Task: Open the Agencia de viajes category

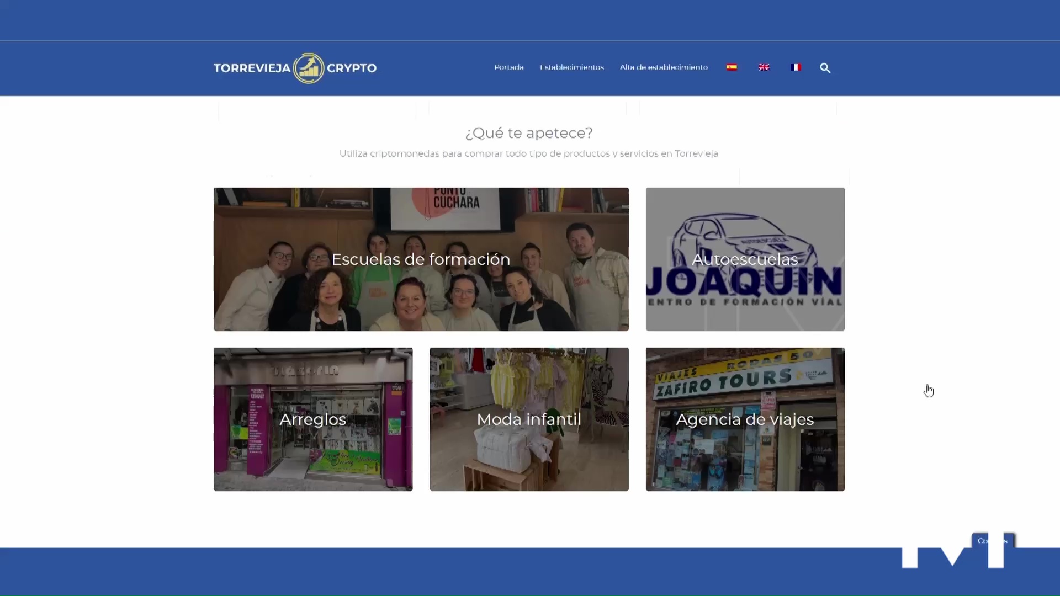Action: (745, 419)
